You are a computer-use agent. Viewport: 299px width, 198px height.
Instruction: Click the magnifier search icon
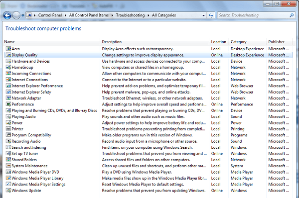[292, 15]
